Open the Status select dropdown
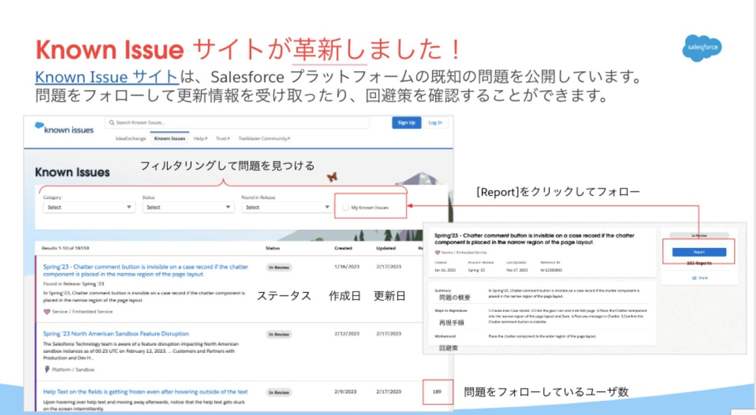 [x=188, y=207]
